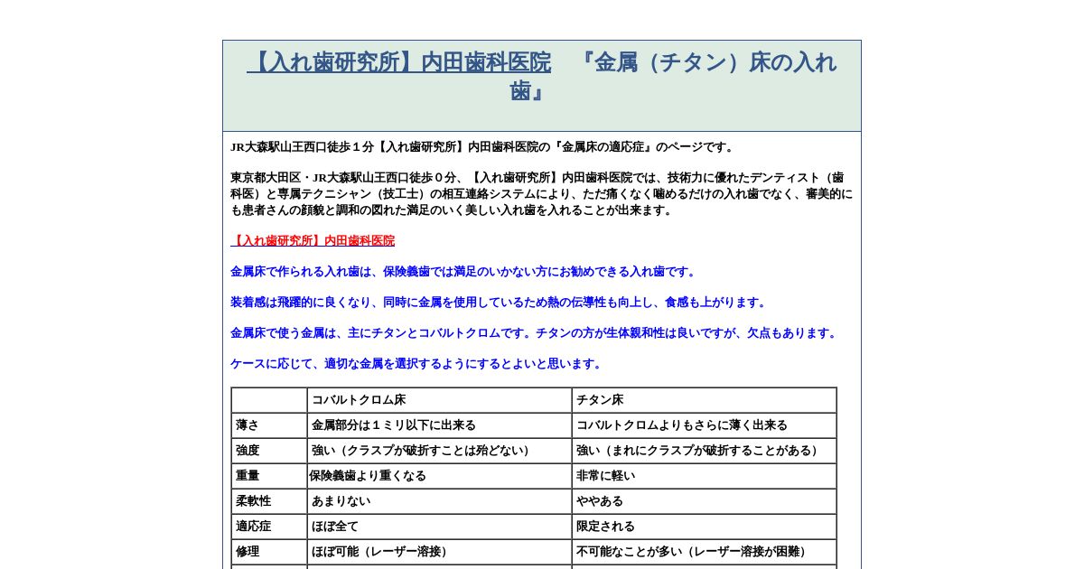The image size is (1084, 569).
Task: Select the チタン床 column header
Action: coord(704,400)
